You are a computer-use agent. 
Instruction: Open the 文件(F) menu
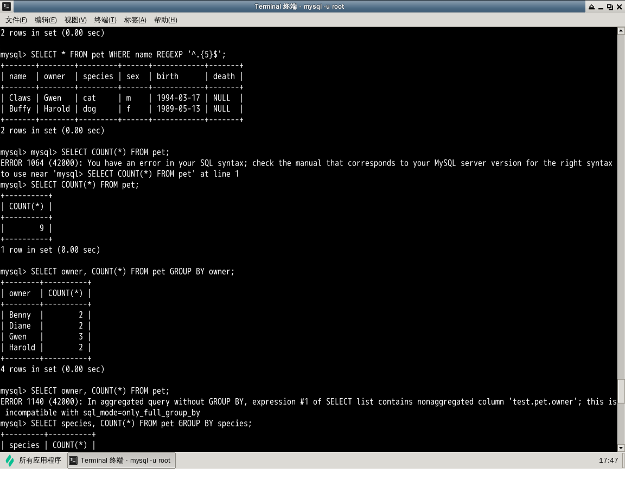(x=16, y=20)
